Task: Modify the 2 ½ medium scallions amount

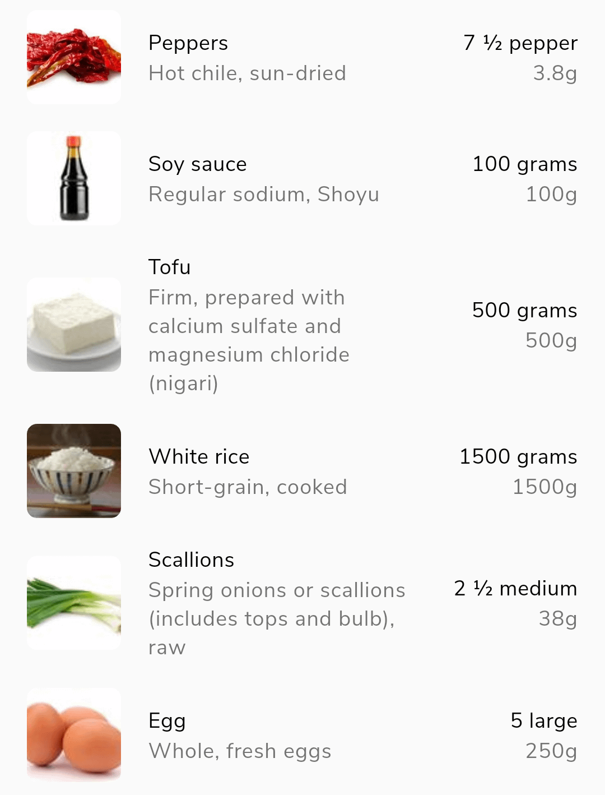Action: 515,589
